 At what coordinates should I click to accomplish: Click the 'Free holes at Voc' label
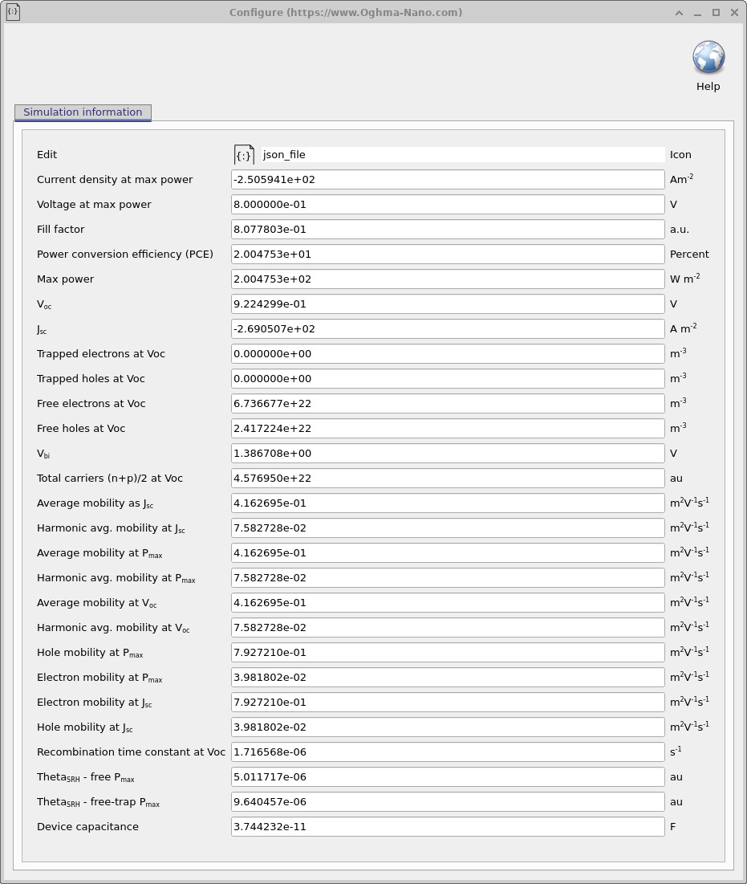80,428
